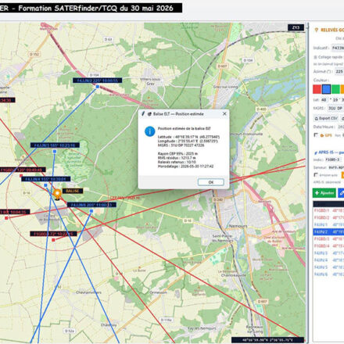Click the F4JJN/3 185° map label
This screenshot has height=344, width=344.
tap(55, 145)
